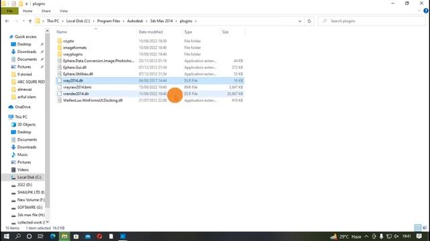Open Task View on the taskbar
The width and height of the screenshot is (430, 241).
(x=40, y=236)
